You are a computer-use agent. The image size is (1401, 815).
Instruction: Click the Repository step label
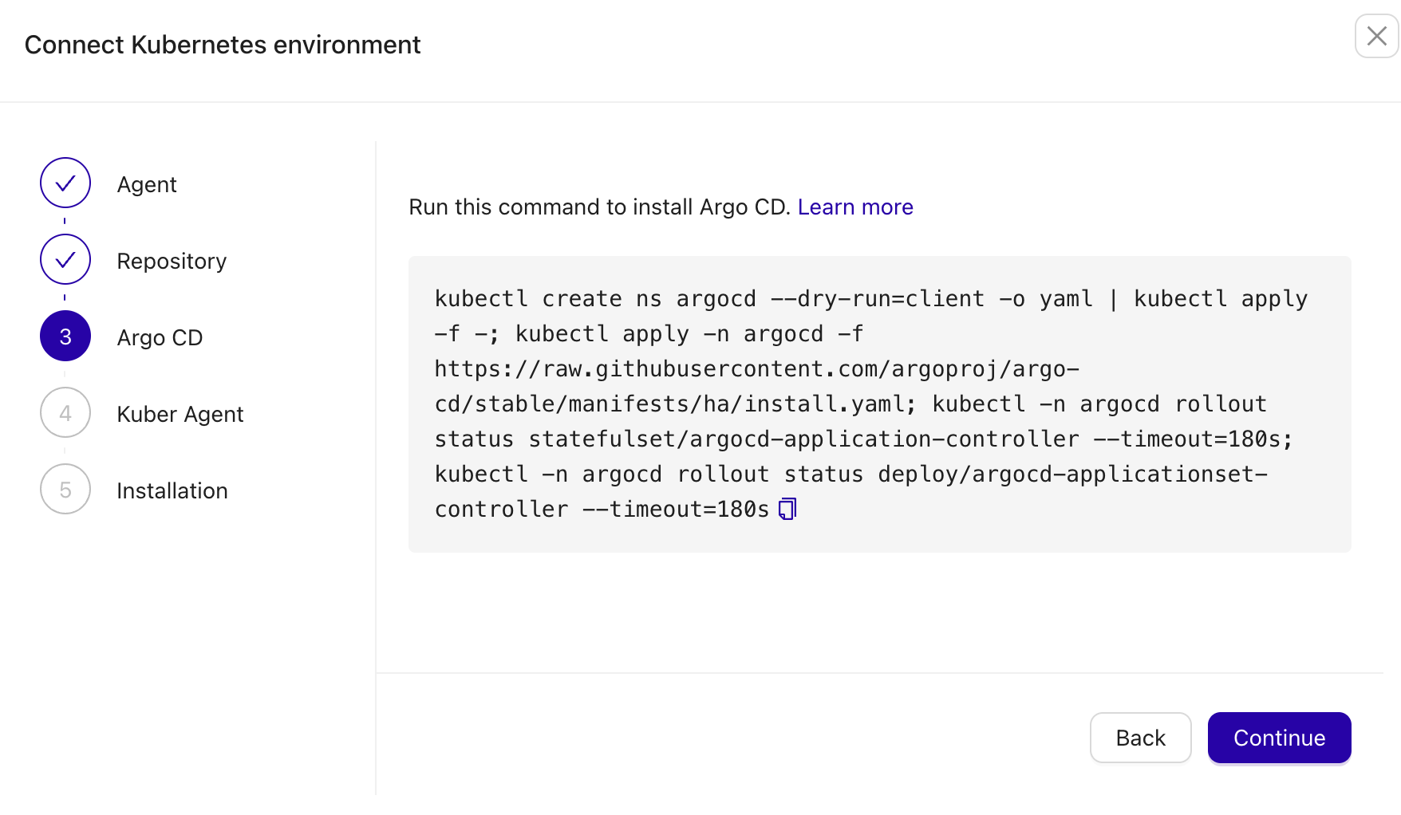(x=171, y=261)
